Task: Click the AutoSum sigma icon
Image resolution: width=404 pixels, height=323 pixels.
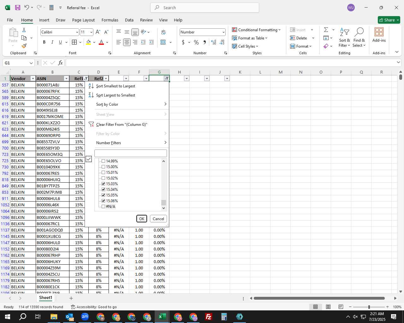Action: [x=326, y=30]
